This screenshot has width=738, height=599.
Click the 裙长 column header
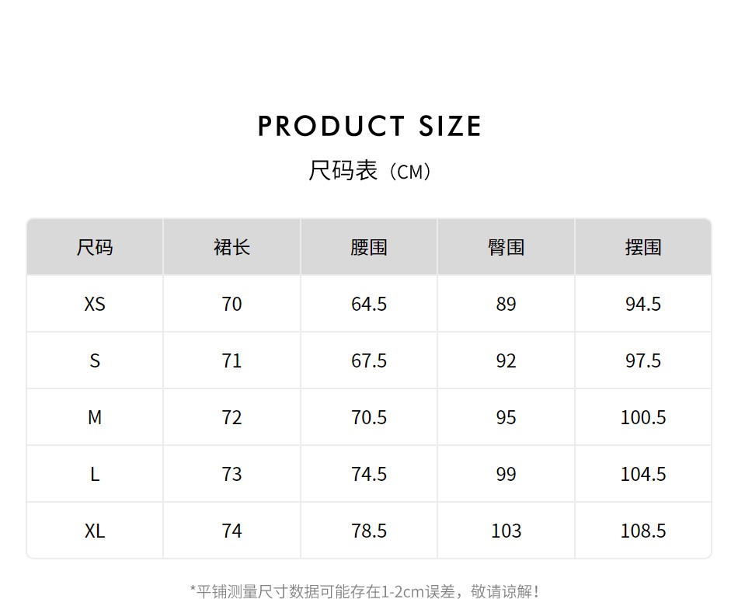pyautogui.click(x=231, y=247)
